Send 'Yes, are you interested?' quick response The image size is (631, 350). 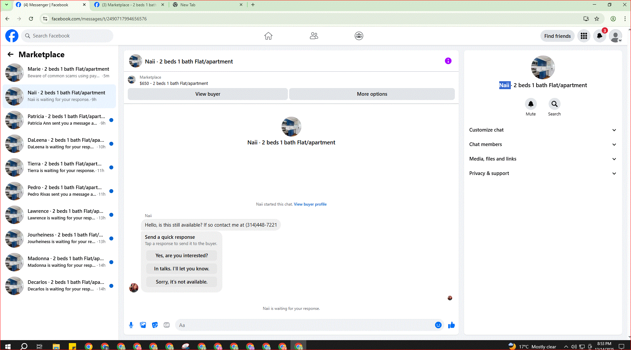[182, 256]
